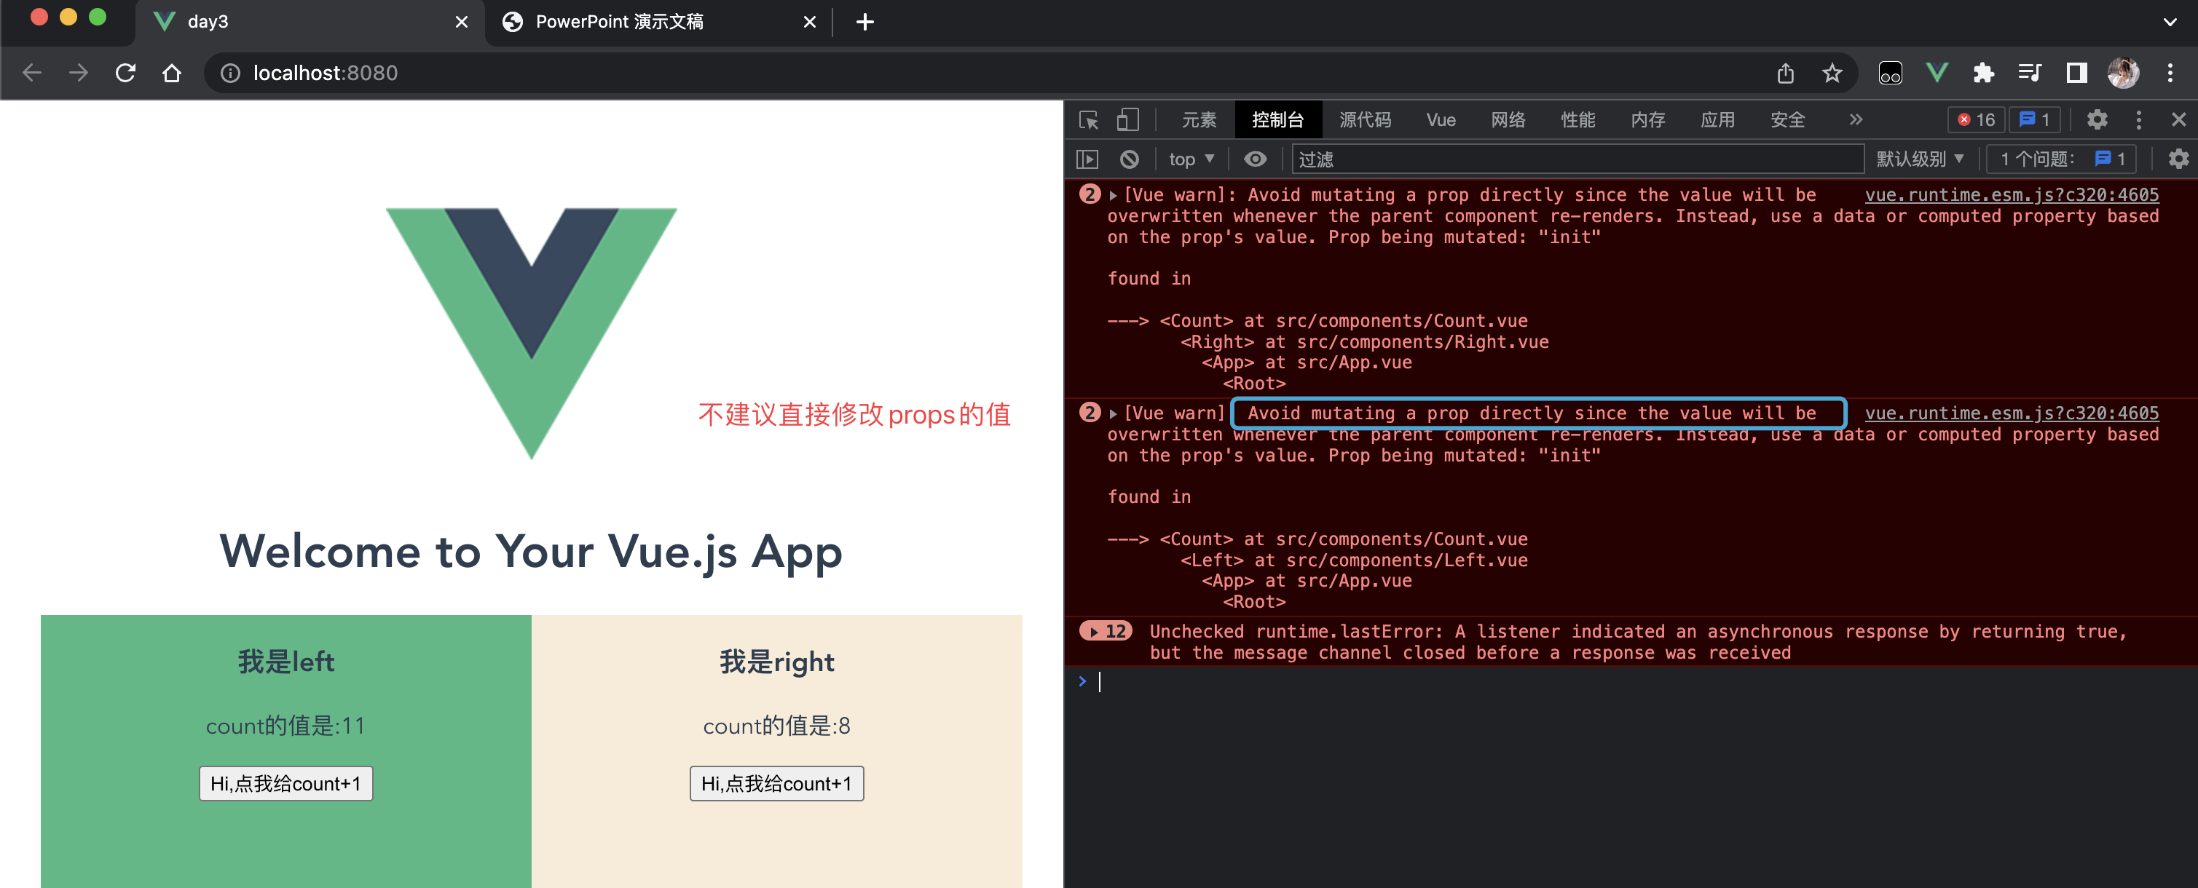Expand the first Vue warn message
This screenshot has height=888, width=2198.
pos(1113,195)
